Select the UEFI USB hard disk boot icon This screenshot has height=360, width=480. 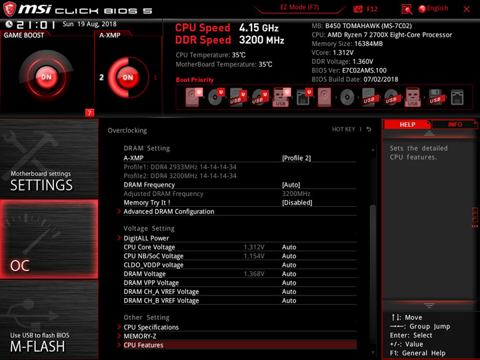click(238, 97)
